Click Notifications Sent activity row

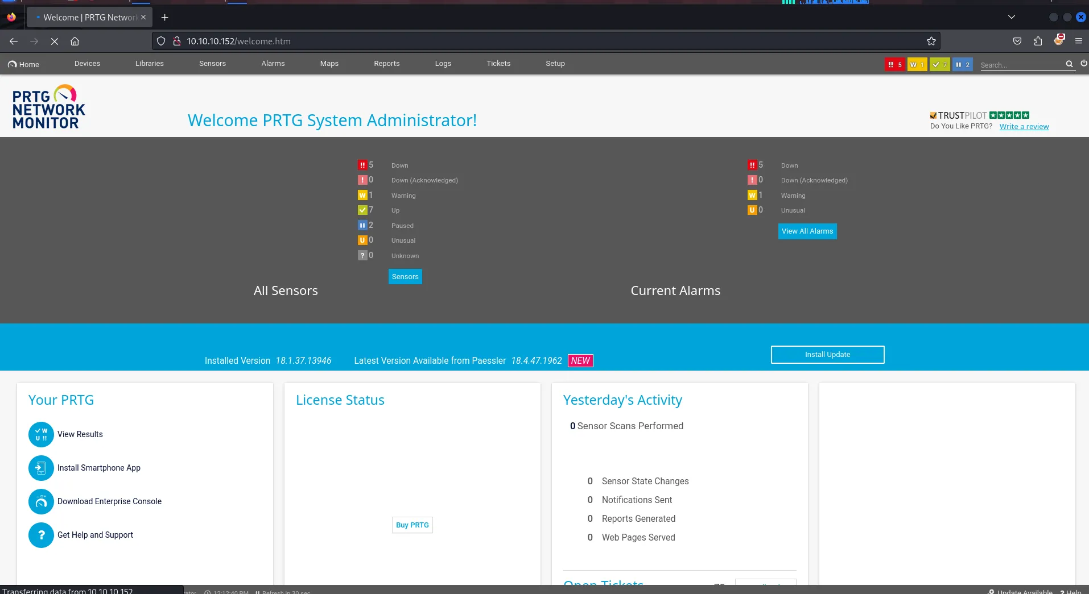pos(630,500)
